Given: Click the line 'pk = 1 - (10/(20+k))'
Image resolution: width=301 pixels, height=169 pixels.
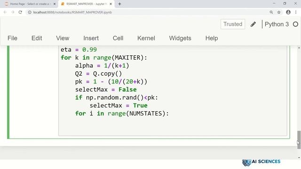Looking at the screenshot, I should coord(111,82).
